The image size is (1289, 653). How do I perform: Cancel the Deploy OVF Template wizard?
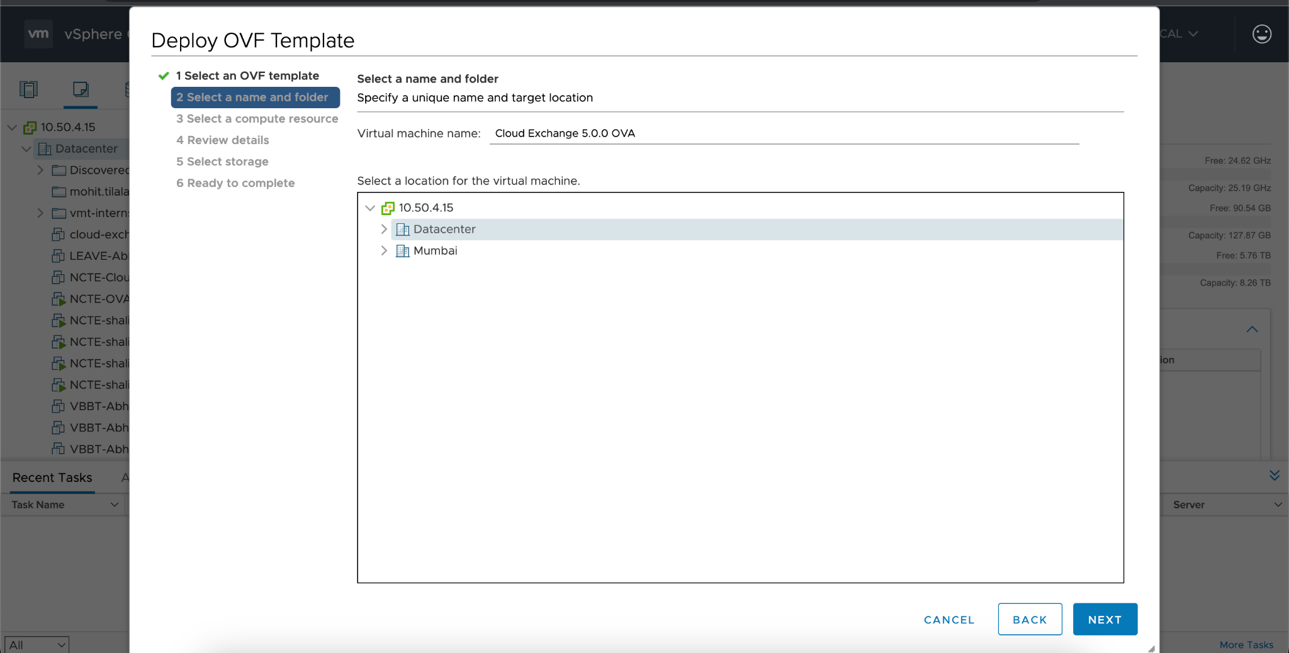(x=949, y=620)
